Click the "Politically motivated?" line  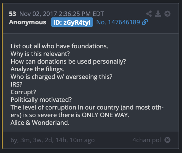tap(41, 100)
